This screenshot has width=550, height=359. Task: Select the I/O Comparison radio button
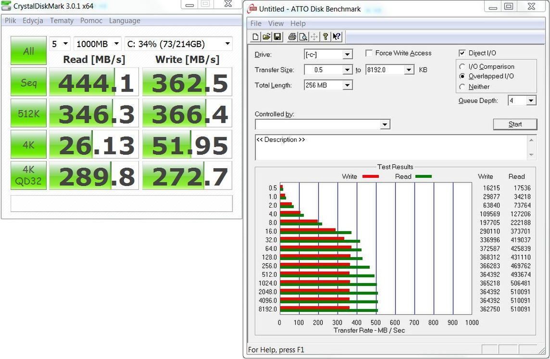462,67
